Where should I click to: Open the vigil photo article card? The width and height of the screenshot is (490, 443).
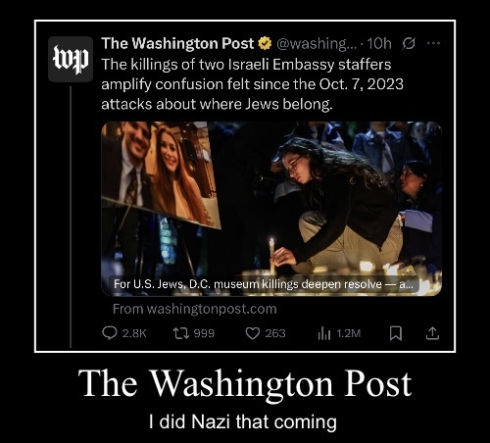point(271,209)
